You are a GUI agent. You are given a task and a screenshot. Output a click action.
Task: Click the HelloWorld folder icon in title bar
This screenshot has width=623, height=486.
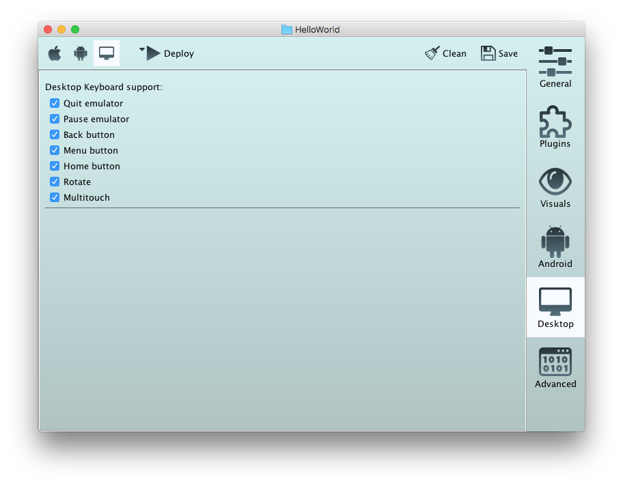(x=287, y=29)
